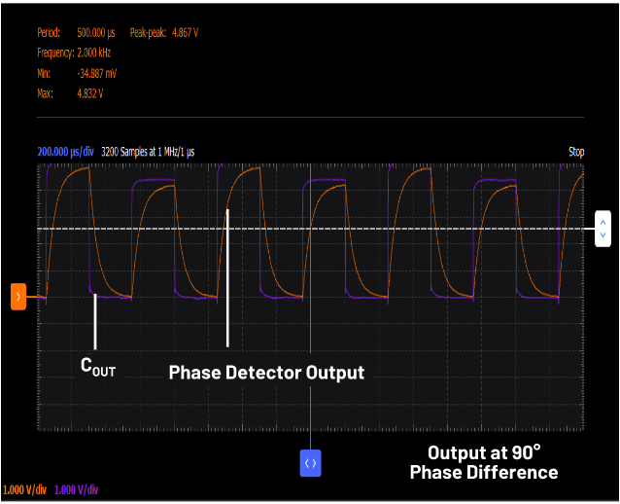Click the purple 1.000 V/div channel label
620x504 pixels.
pyautogui.click(x=76, y=490)
